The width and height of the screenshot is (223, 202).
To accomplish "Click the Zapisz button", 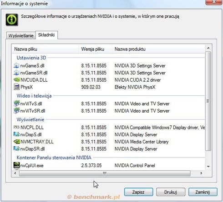I will pos(138,192).
